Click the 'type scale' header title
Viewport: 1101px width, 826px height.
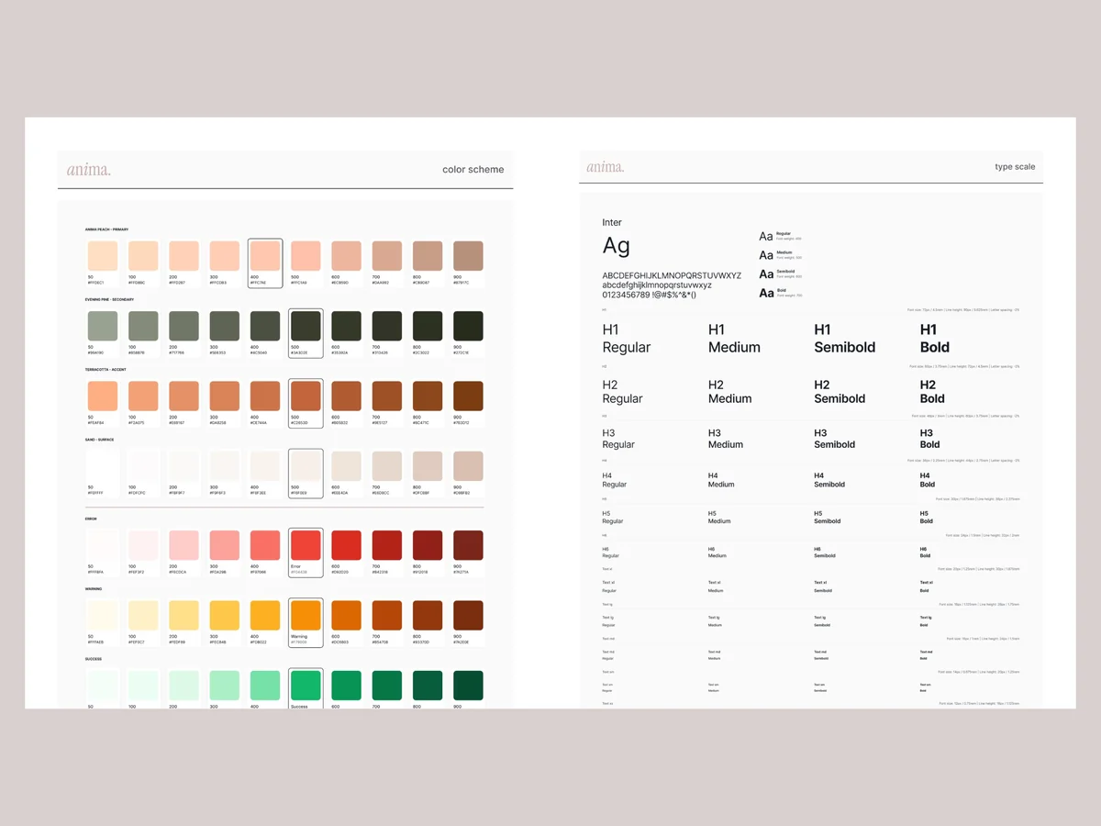(x=1015, y=167)
